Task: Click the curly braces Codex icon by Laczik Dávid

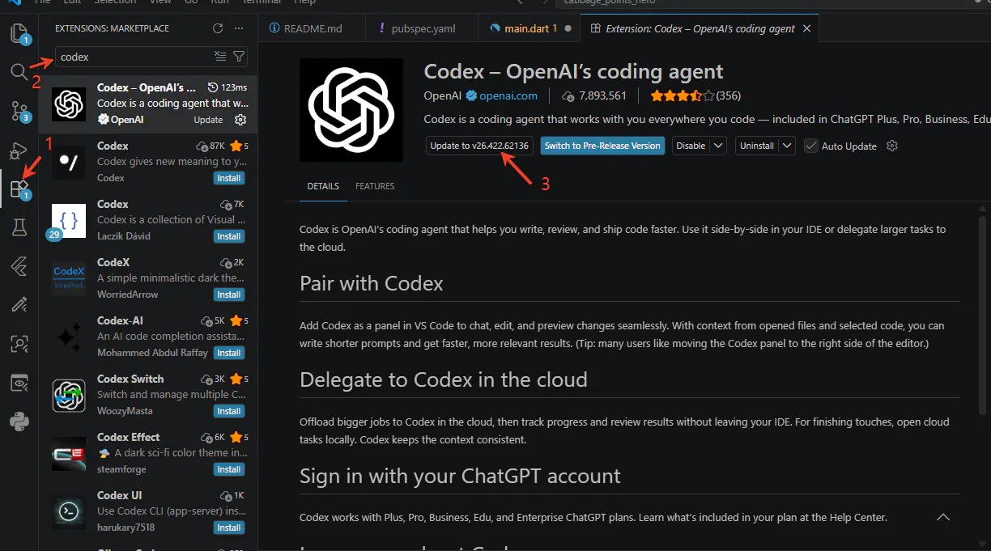Action: point(69,221)
